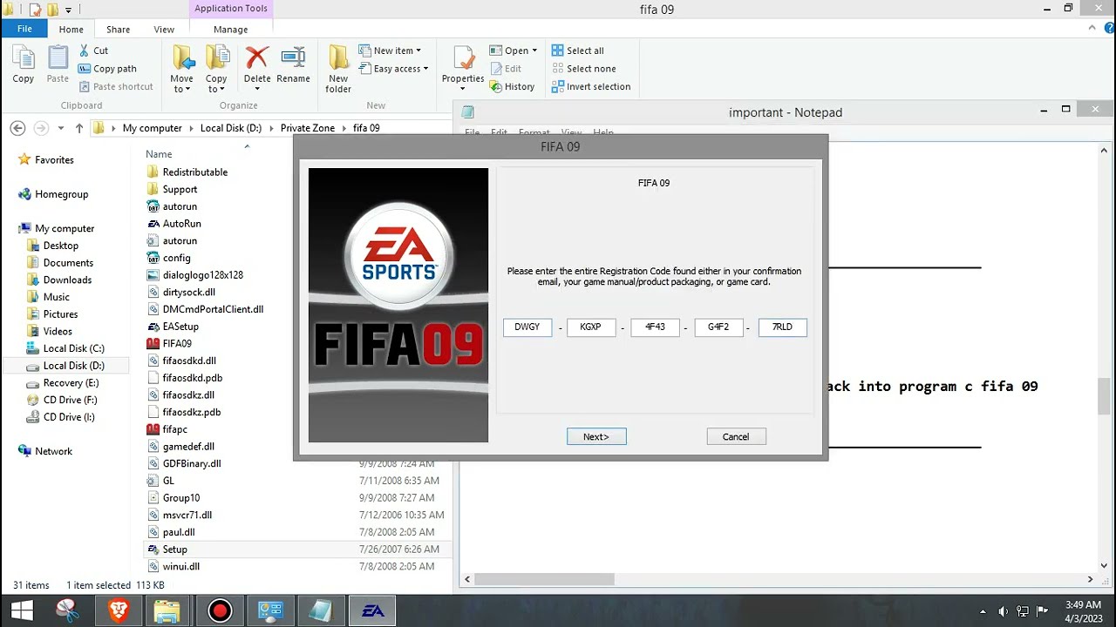1116x627 pixels.
Task: Click the registration code field KGXP
Action: click(591, 327)
